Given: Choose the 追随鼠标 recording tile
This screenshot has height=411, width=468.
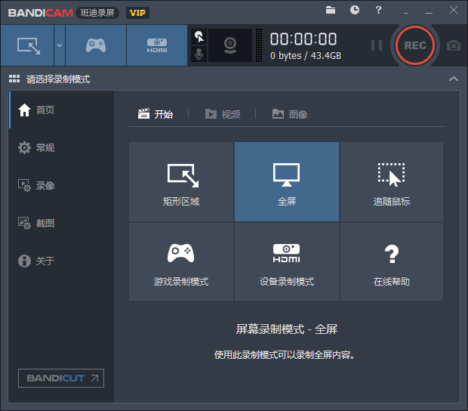Looking at the screenshot, I should 391,181.
